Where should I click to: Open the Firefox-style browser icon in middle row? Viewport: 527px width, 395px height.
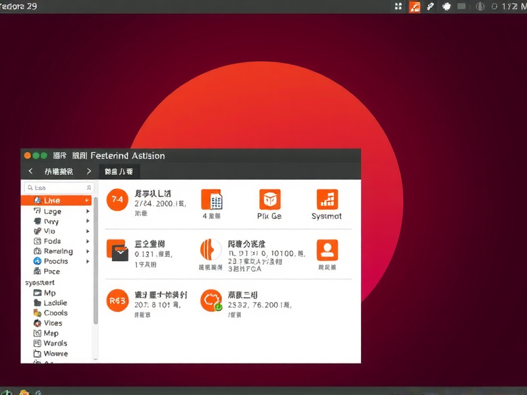(211, 251)
